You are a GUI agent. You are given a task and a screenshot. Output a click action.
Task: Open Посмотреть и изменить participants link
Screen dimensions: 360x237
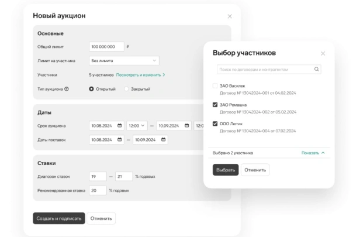pyautogui.click(x=140, y=75)
